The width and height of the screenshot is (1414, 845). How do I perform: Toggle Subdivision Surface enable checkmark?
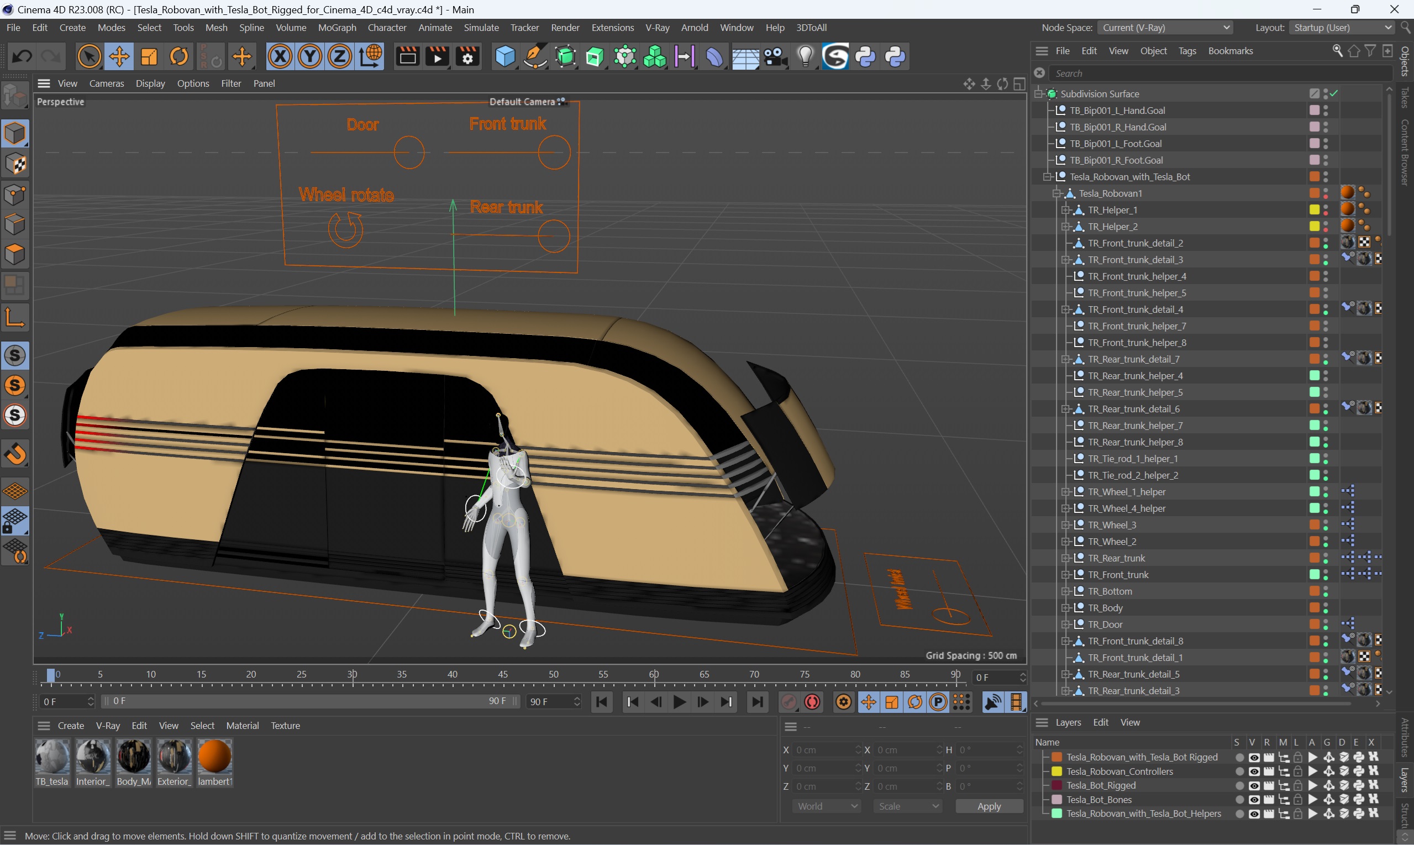[1334, 93]
